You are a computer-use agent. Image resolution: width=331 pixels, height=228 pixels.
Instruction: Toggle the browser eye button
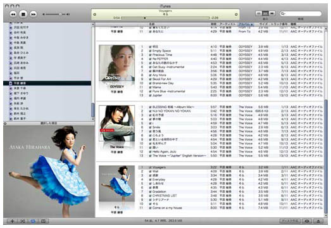tap(307, 221)
